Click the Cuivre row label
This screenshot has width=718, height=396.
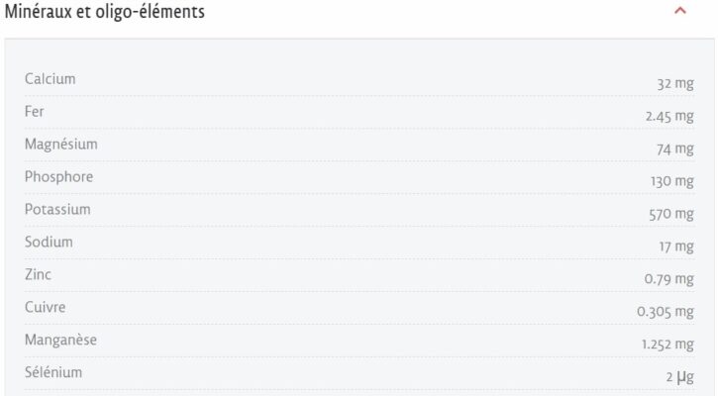coord(45,308)
